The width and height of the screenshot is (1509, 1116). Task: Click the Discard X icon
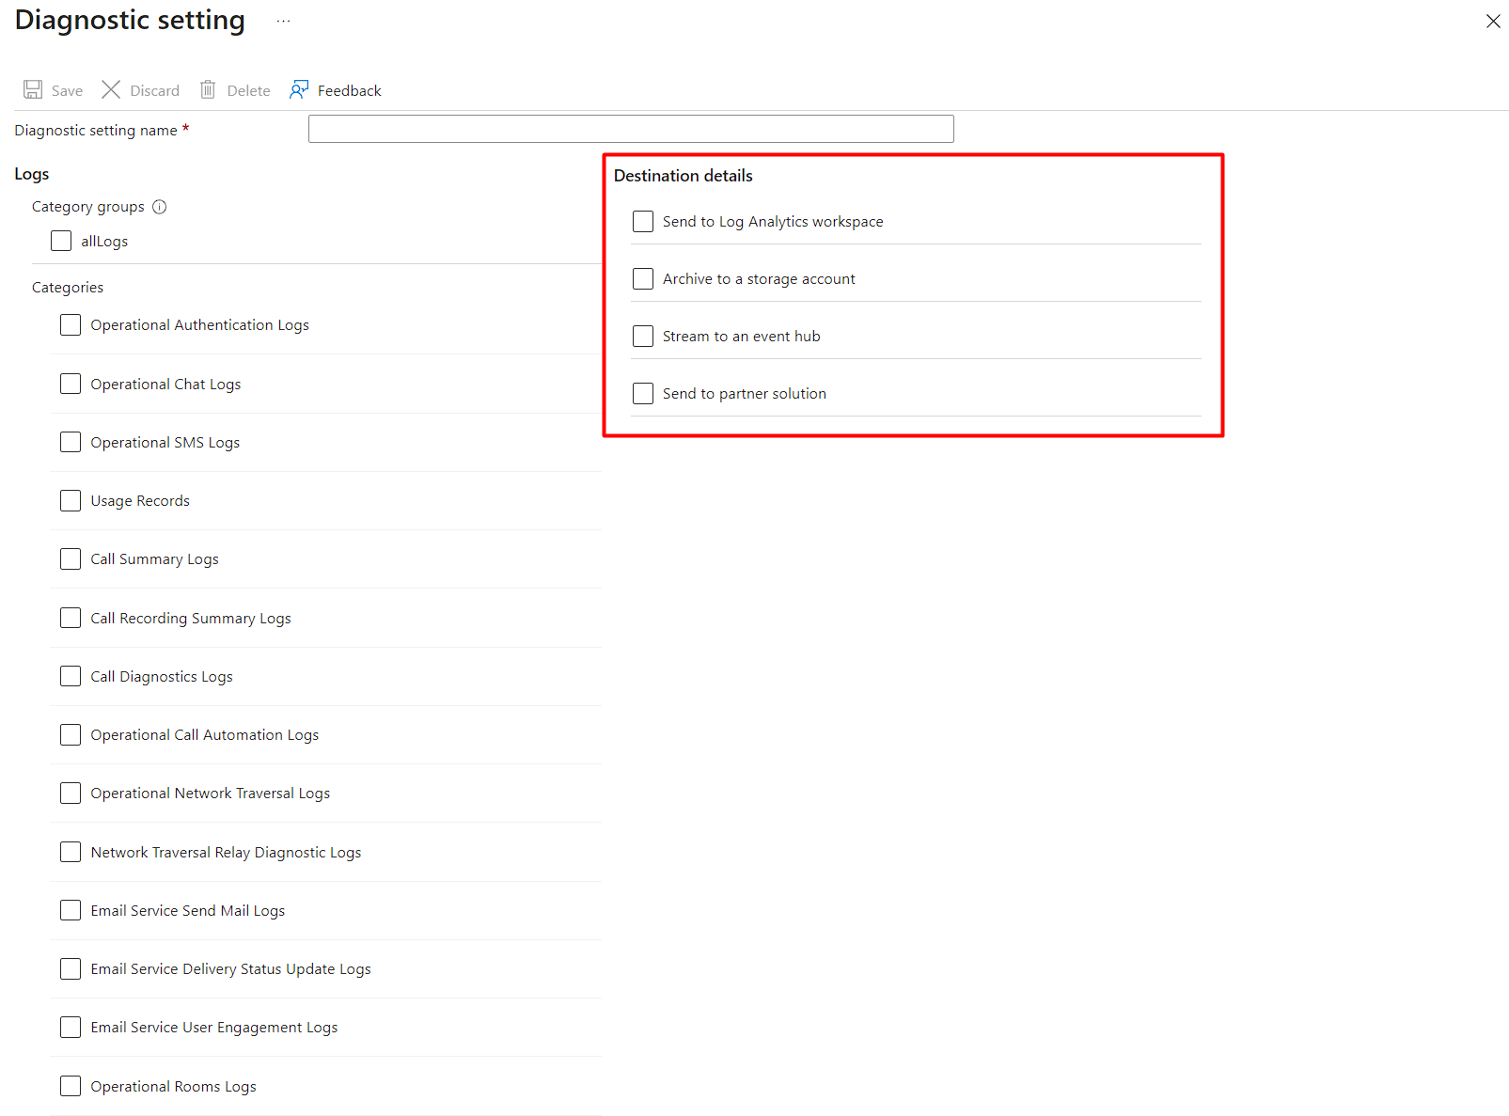(111, 89)
